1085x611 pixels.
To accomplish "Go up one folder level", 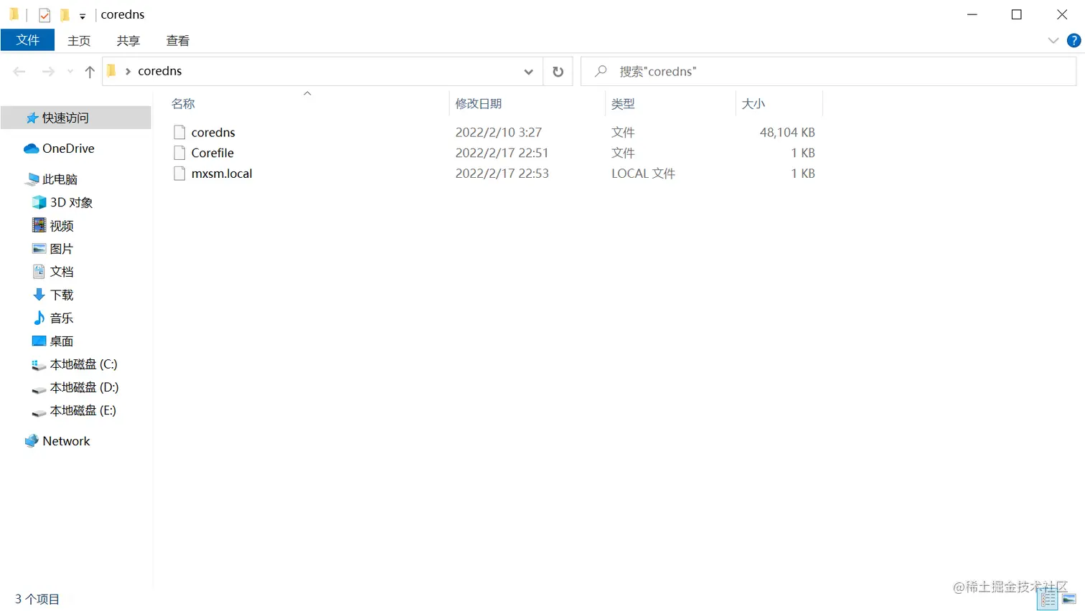I will [x=90, y=71].
